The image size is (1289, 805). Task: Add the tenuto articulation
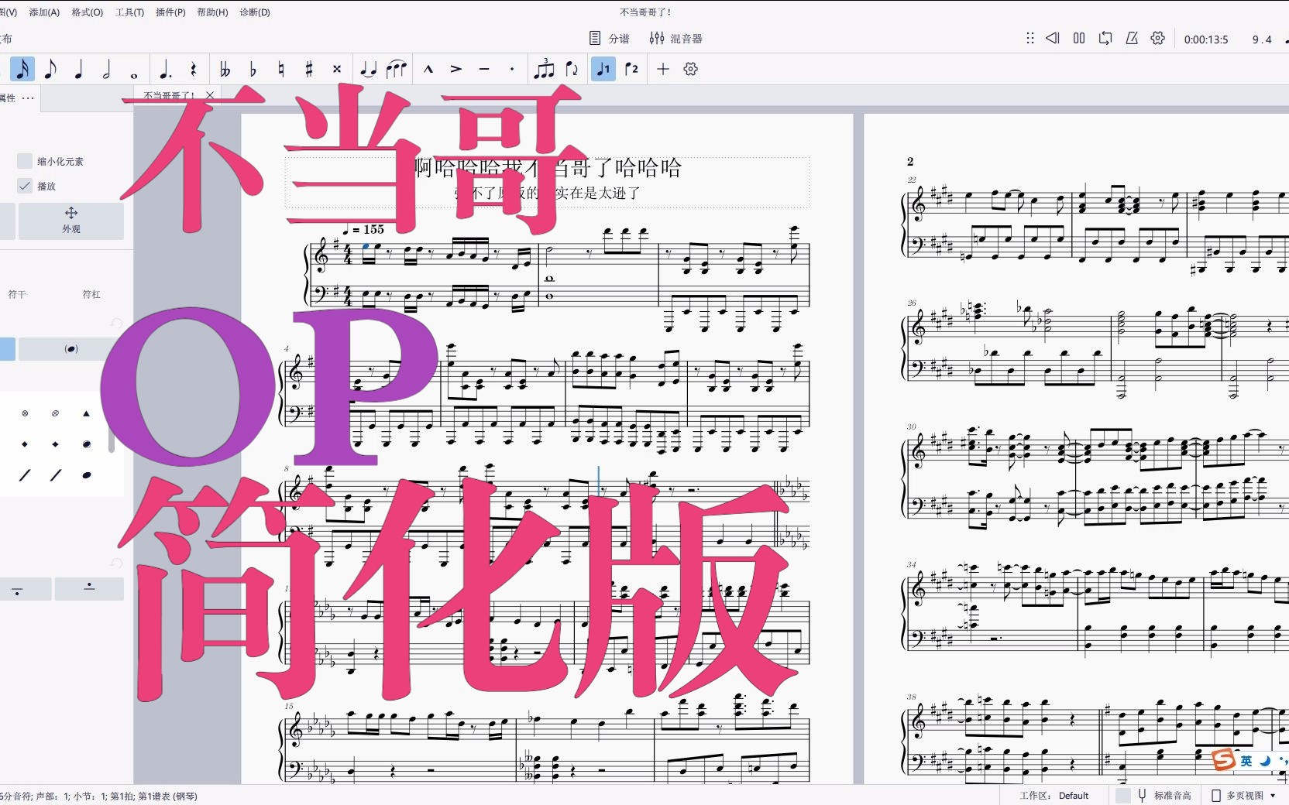tap(484, 69)
